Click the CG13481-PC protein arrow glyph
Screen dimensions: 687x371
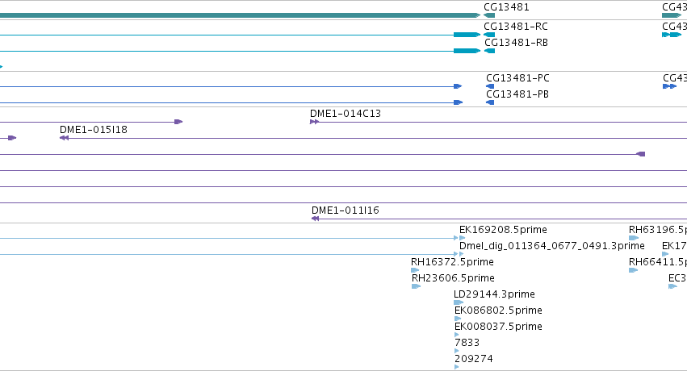[x=490, y=86]
